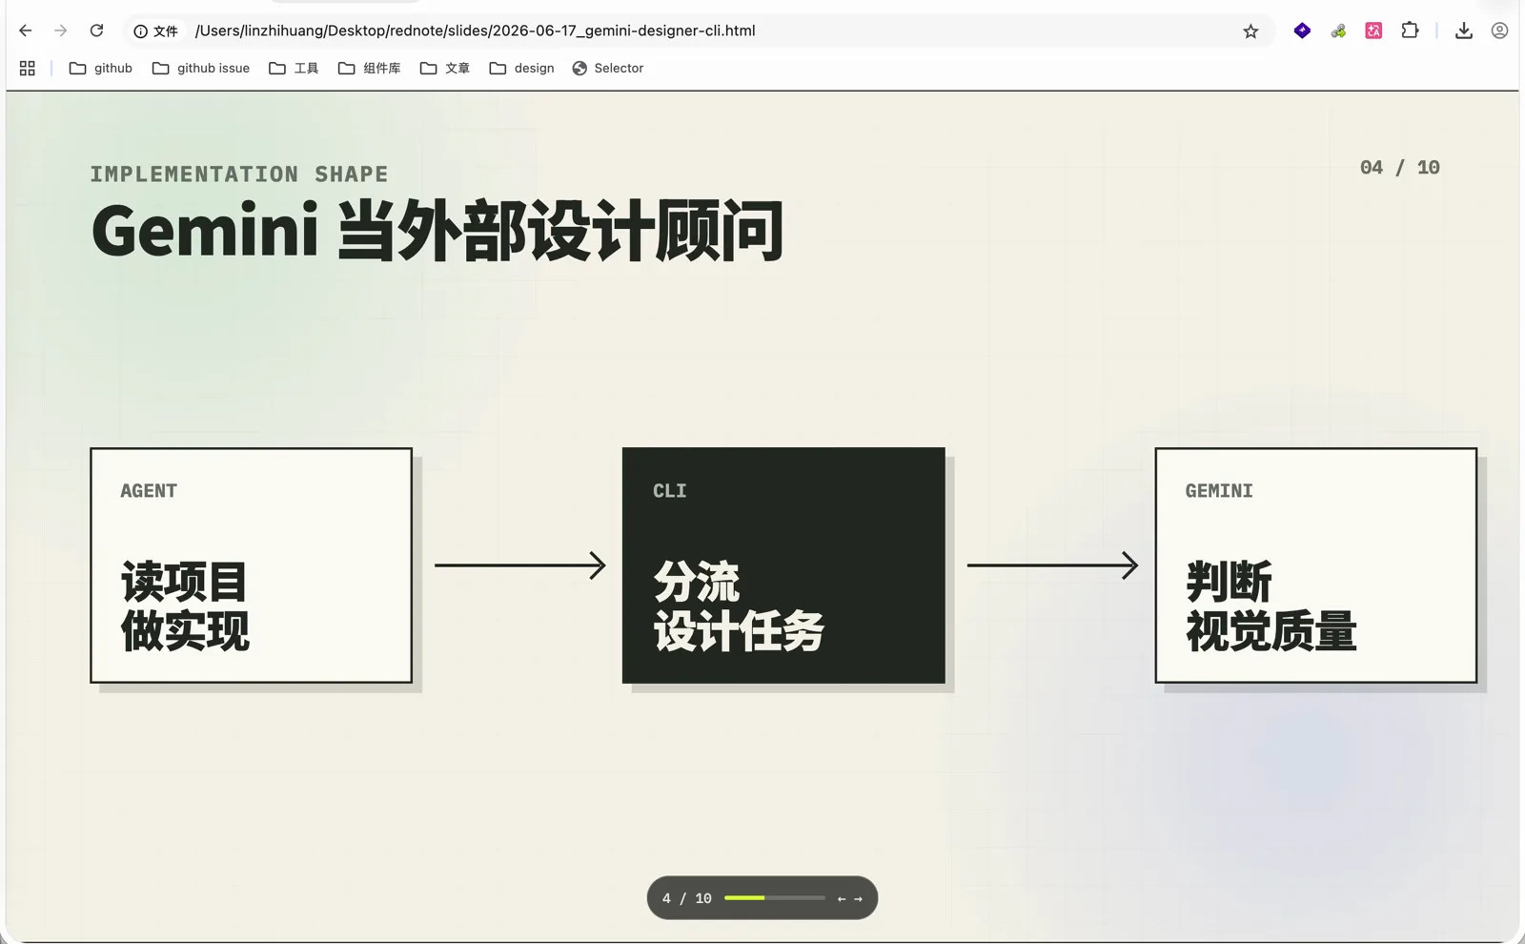Click the 04 / 10 page number
1525x944 pixels.
click(1400, 168)
